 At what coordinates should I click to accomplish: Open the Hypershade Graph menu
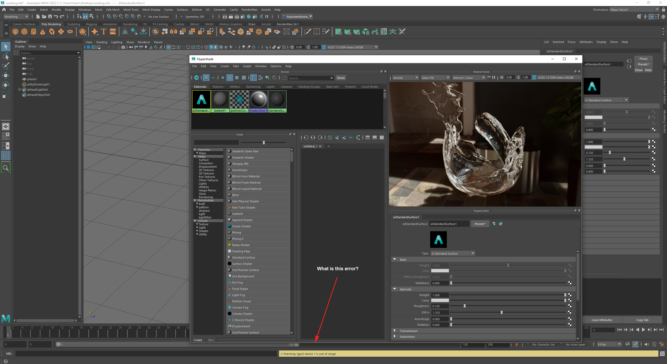pyautogui.click(x=247, y=66)
